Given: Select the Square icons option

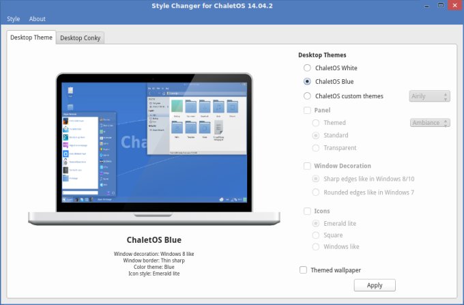Looking at the screenshot, I should click(x=316, y=235).
